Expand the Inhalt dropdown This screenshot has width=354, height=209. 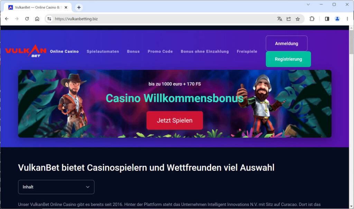56,187
